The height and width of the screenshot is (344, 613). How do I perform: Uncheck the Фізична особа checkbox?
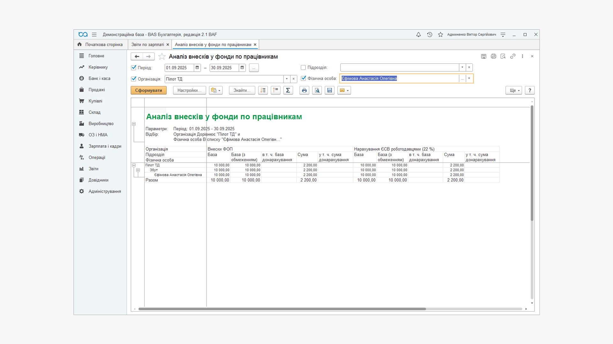click(303, 78)
